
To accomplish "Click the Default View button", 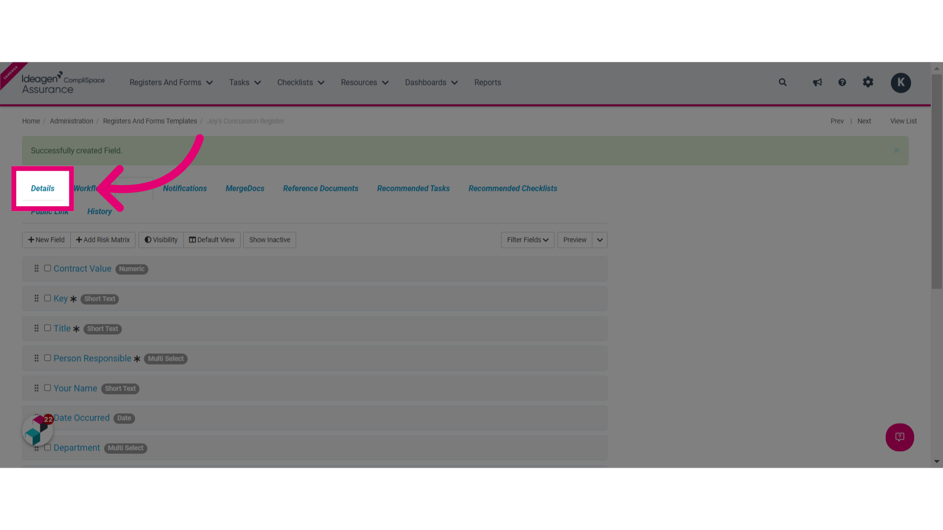I will pos(212,240).
